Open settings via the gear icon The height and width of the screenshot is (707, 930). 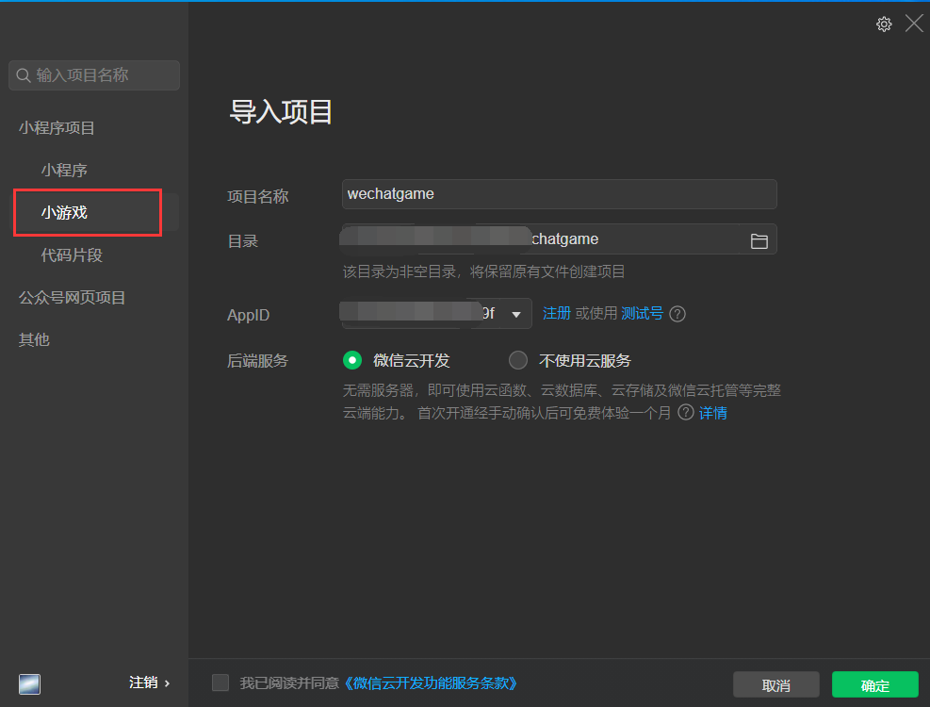(x=884, y=25)
